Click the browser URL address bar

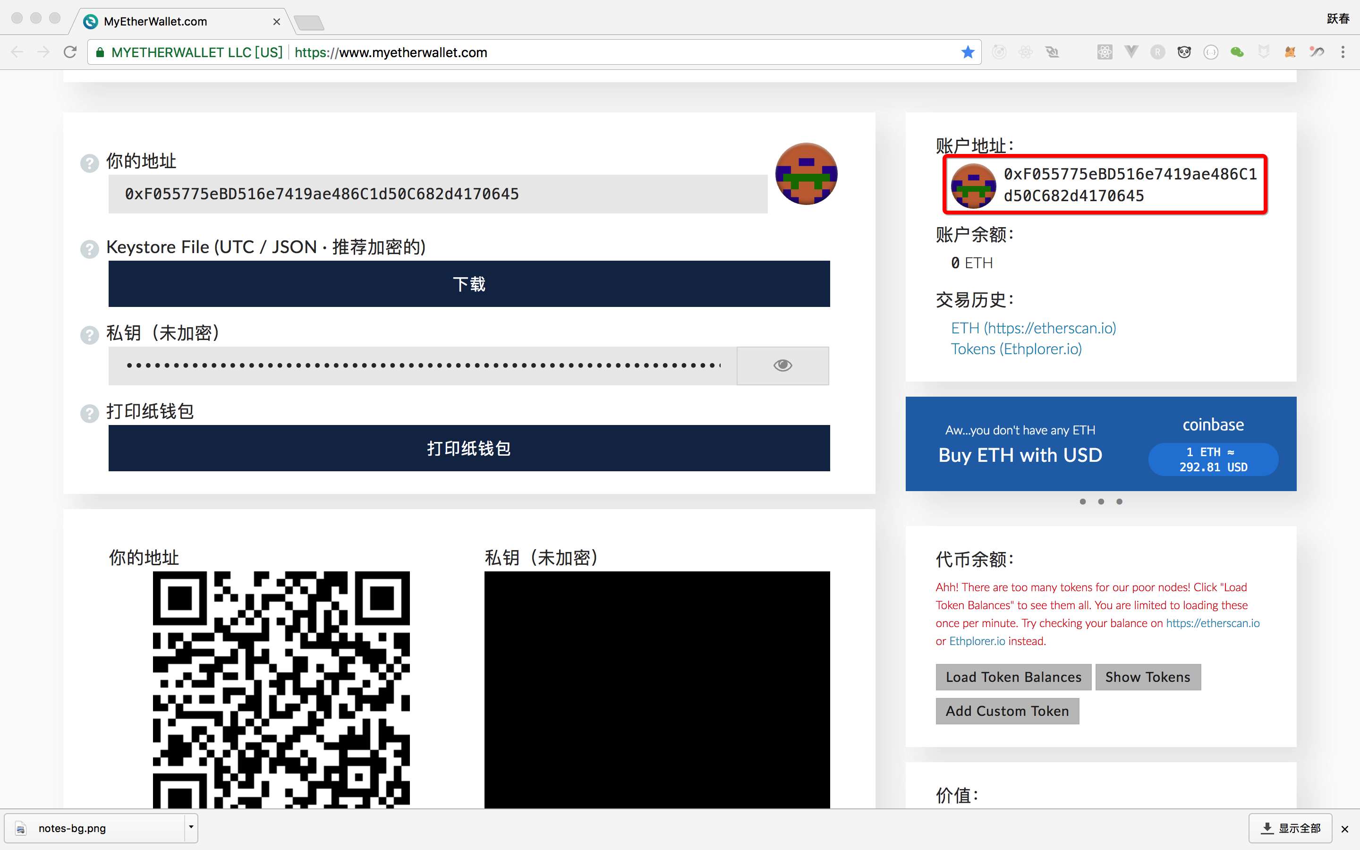[534, 52]
